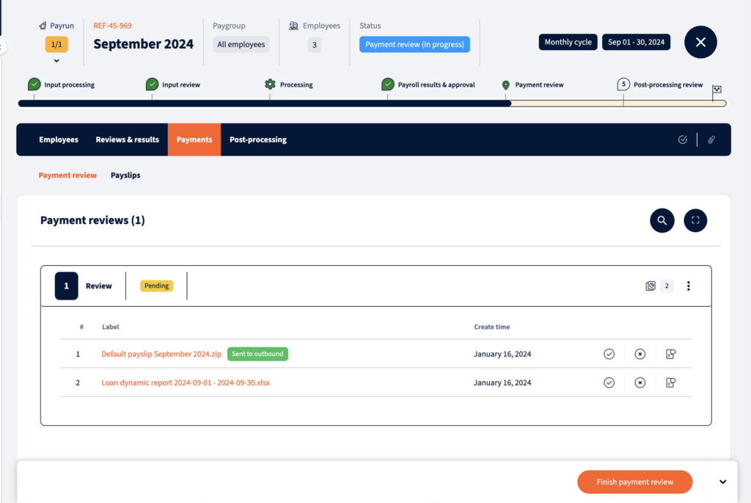
Task: Mark row 2 as approved with the check circle
Action: [x=609, y=382]
